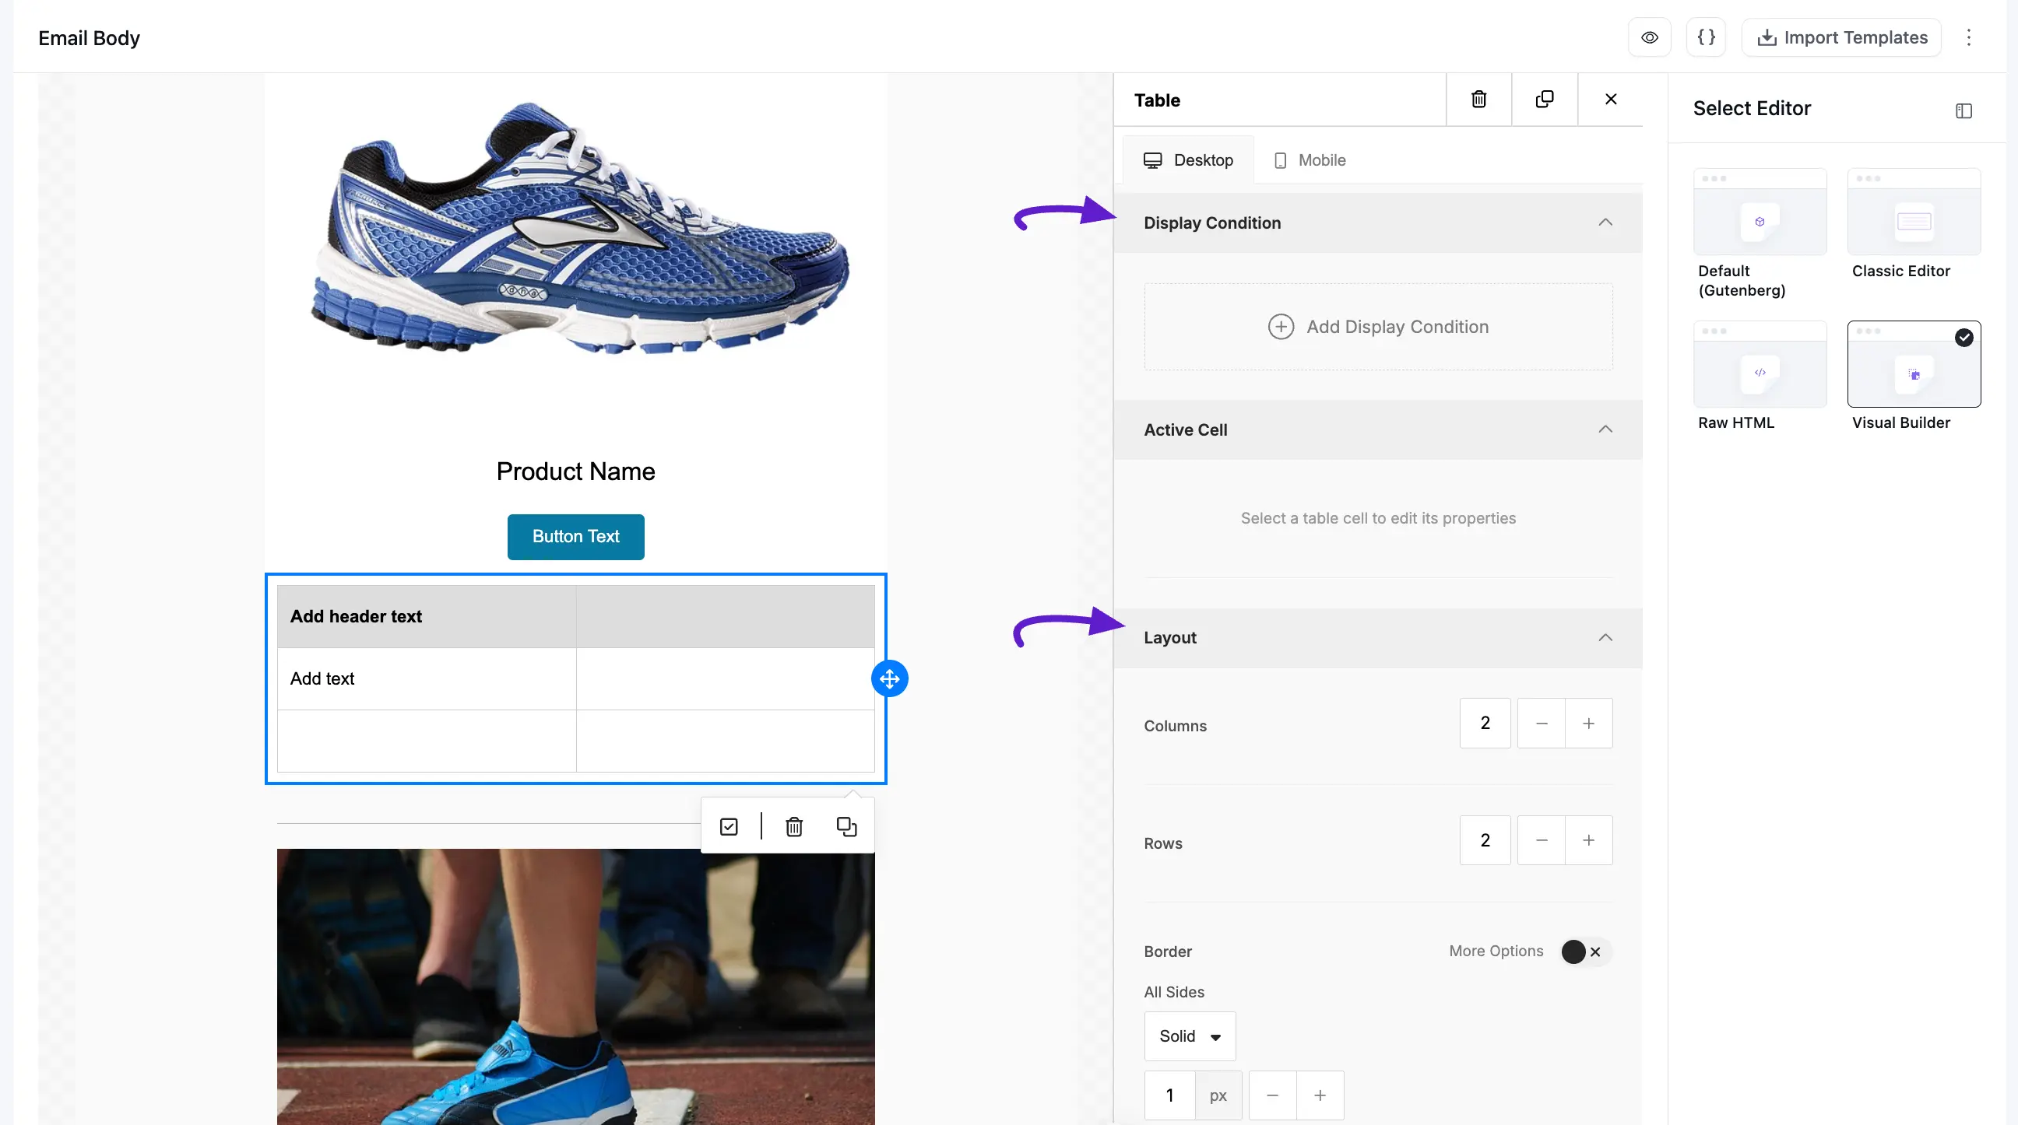Click the Add text table cell

coord(427,678)
